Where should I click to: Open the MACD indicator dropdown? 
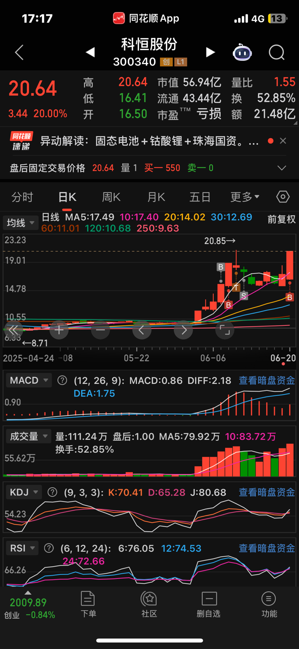[x=29, y=380]
